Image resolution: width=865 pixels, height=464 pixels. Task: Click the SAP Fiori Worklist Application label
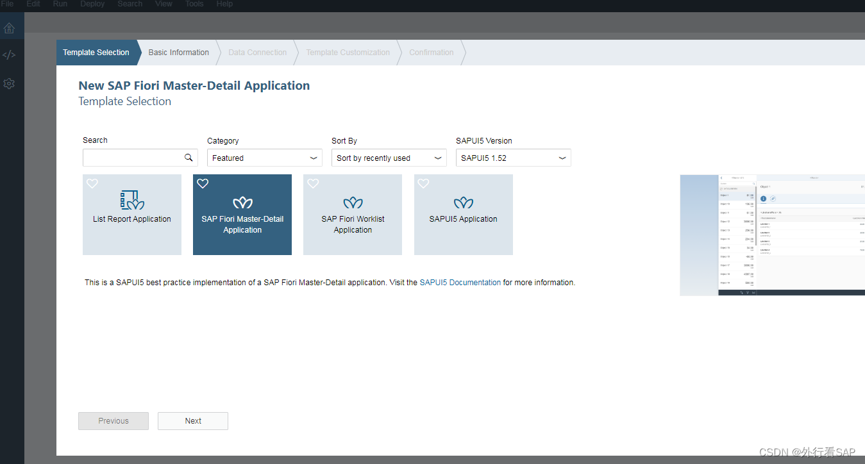click(353, 224)
